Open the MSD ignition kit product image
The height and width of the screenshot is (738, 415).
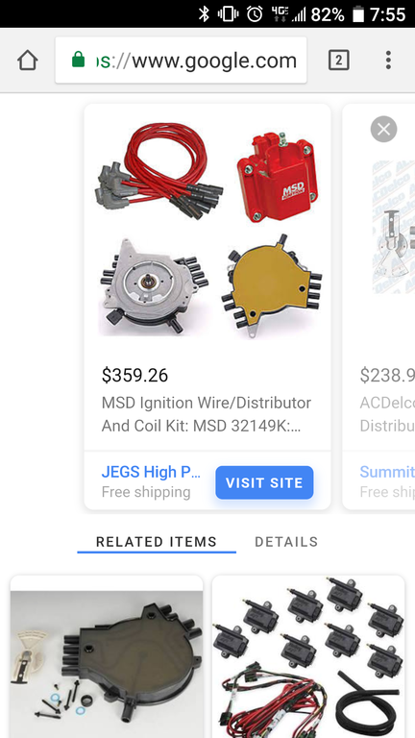coord(207,229)
